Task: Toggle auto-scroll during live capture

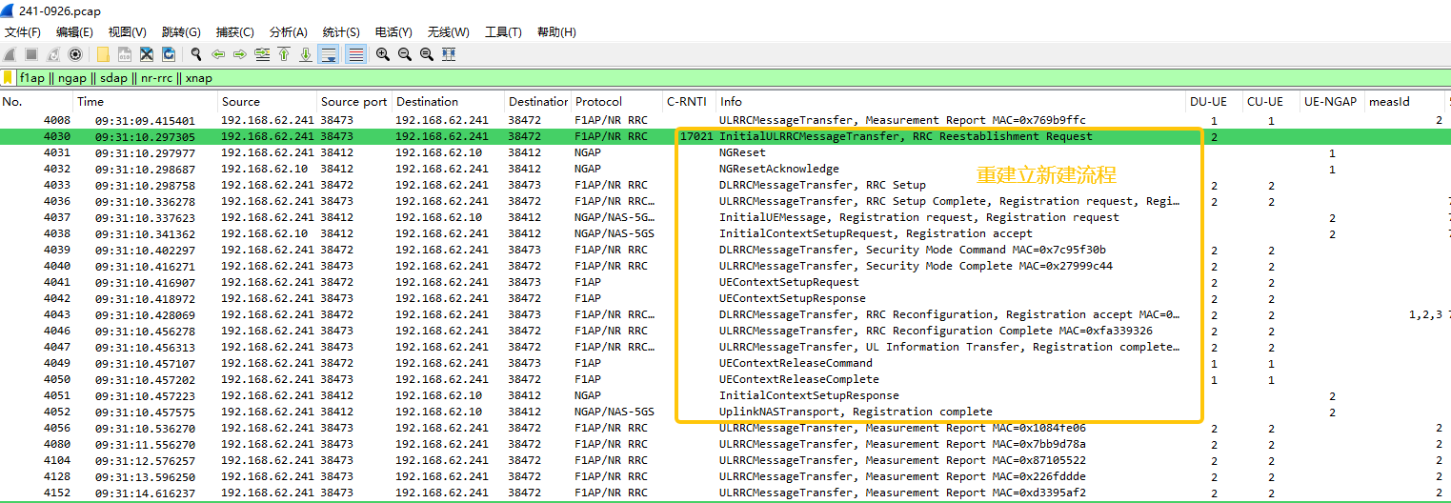Action: (x=329, y=54)
